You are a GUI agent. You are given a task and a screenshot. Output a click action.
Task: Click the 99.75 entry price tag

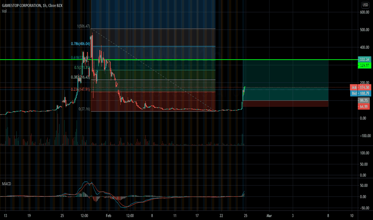click(364, 101)
